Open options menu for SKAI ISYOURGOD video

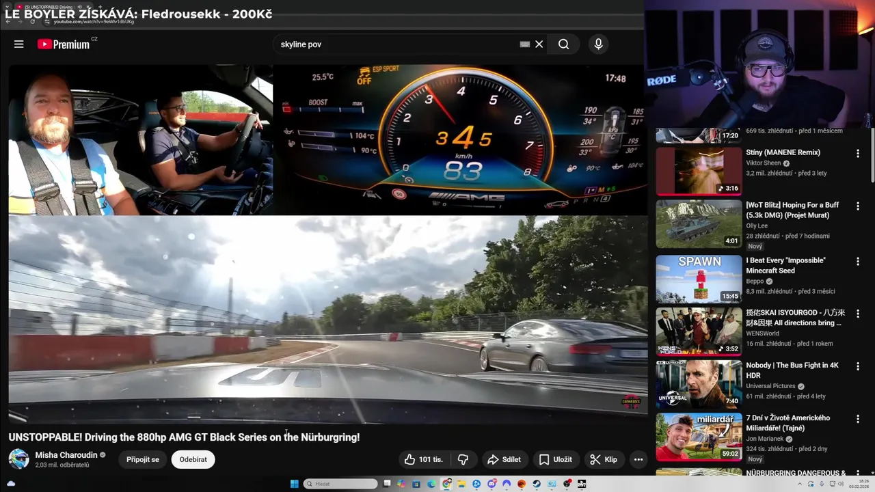coord(857,314)
